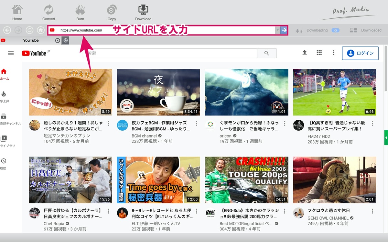The width and height of the screenshot is (388, 242).
Task: Select 急上昇 trending in the sidebar
Action: [4, 97]
